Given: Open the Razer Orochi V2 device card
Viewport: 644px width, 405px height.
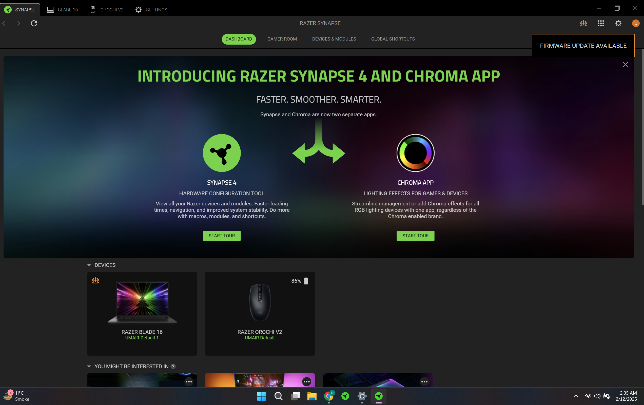Looking at the screenshot, I should pyautogui.click(x=260, y=314).
